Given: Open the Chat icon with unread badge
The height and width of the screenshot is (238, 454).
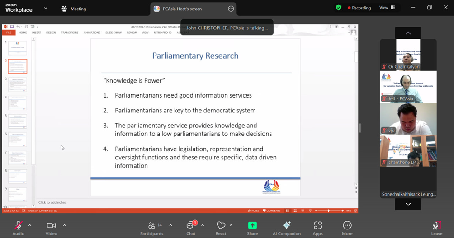Looking at the screenshot, I should pos(190,225).
